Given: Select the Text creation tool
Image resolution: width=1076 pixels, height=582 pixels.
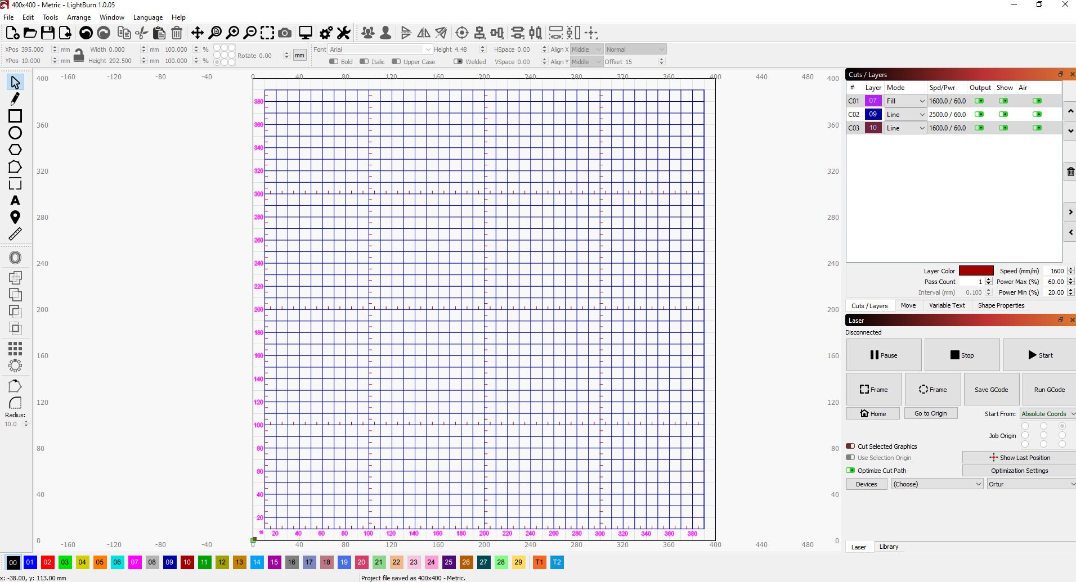Looking at the screenshot, I should pyautogui.click(x=15, y=201).
